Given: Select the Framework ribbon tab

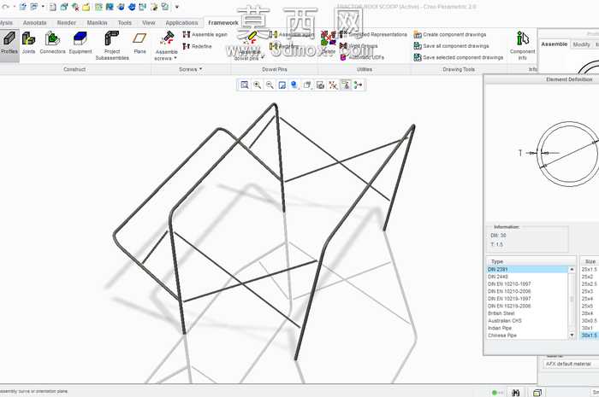Looking at the screenshot, I should tap(223, 23).
